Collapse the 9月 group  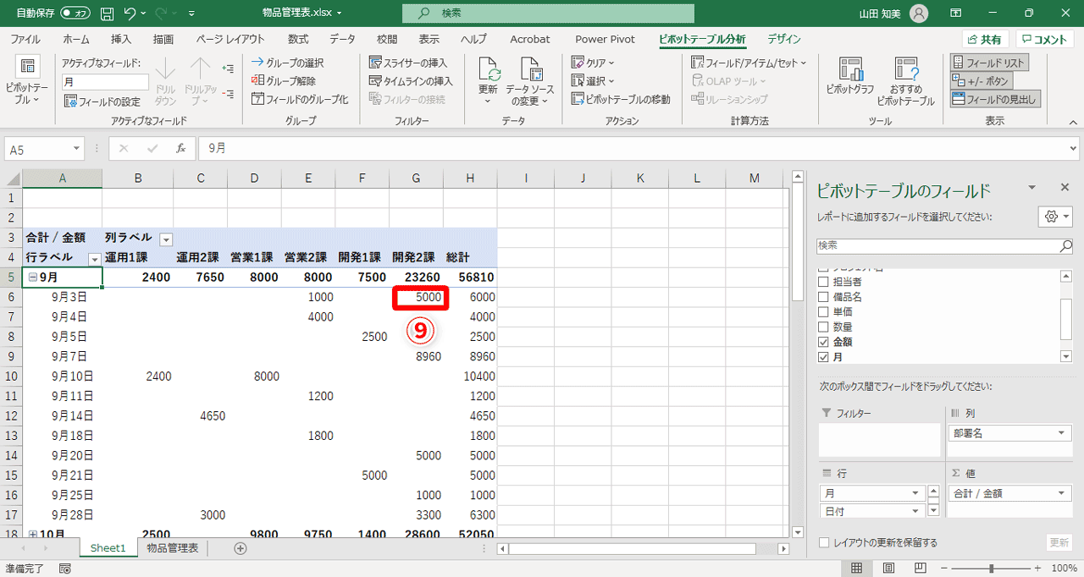tap(32, 278)
